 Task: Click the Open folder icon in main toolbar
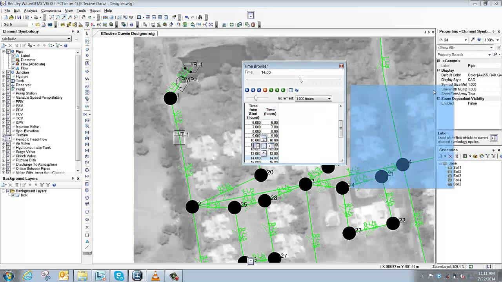coord(11,17)
